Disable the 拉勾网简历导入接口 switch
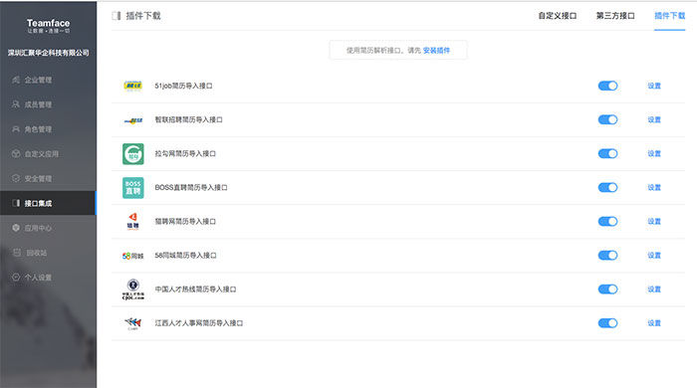The image size is (697, 388). click(x=607, y=153)
